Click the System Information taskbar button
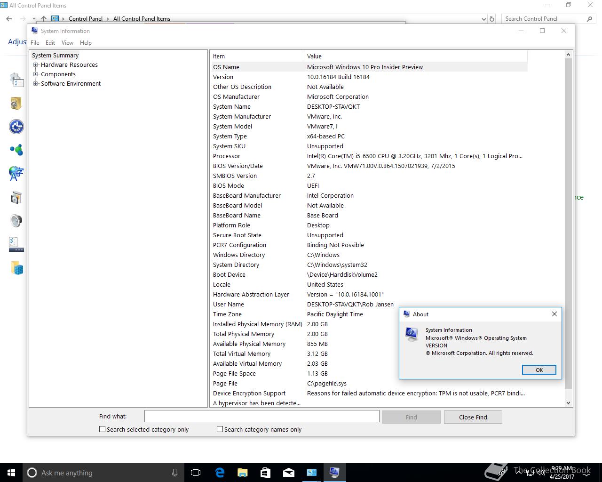 (x=334, y=473)
